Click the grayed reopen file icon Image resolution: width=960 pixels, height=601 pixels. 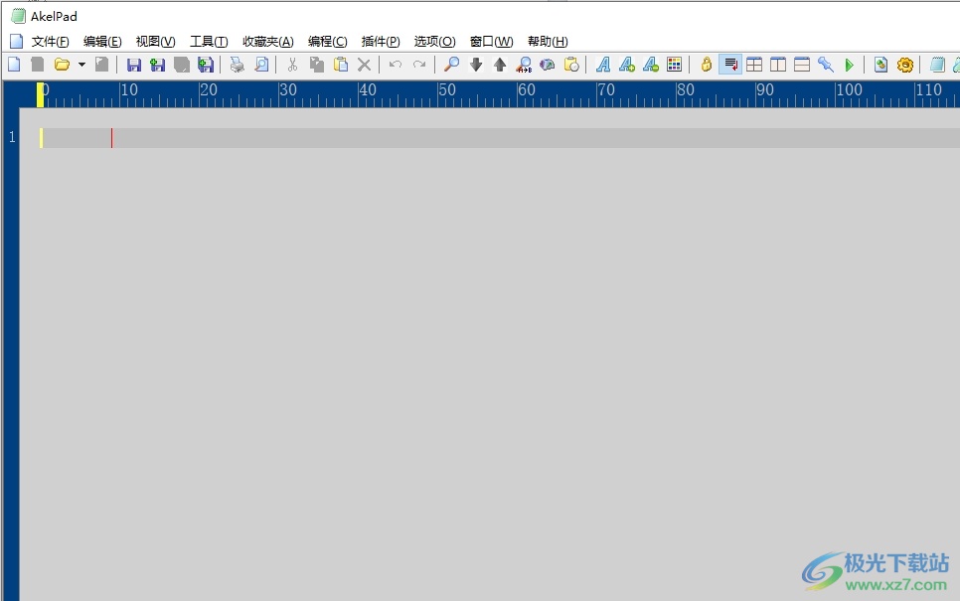[x=101, y=65]
